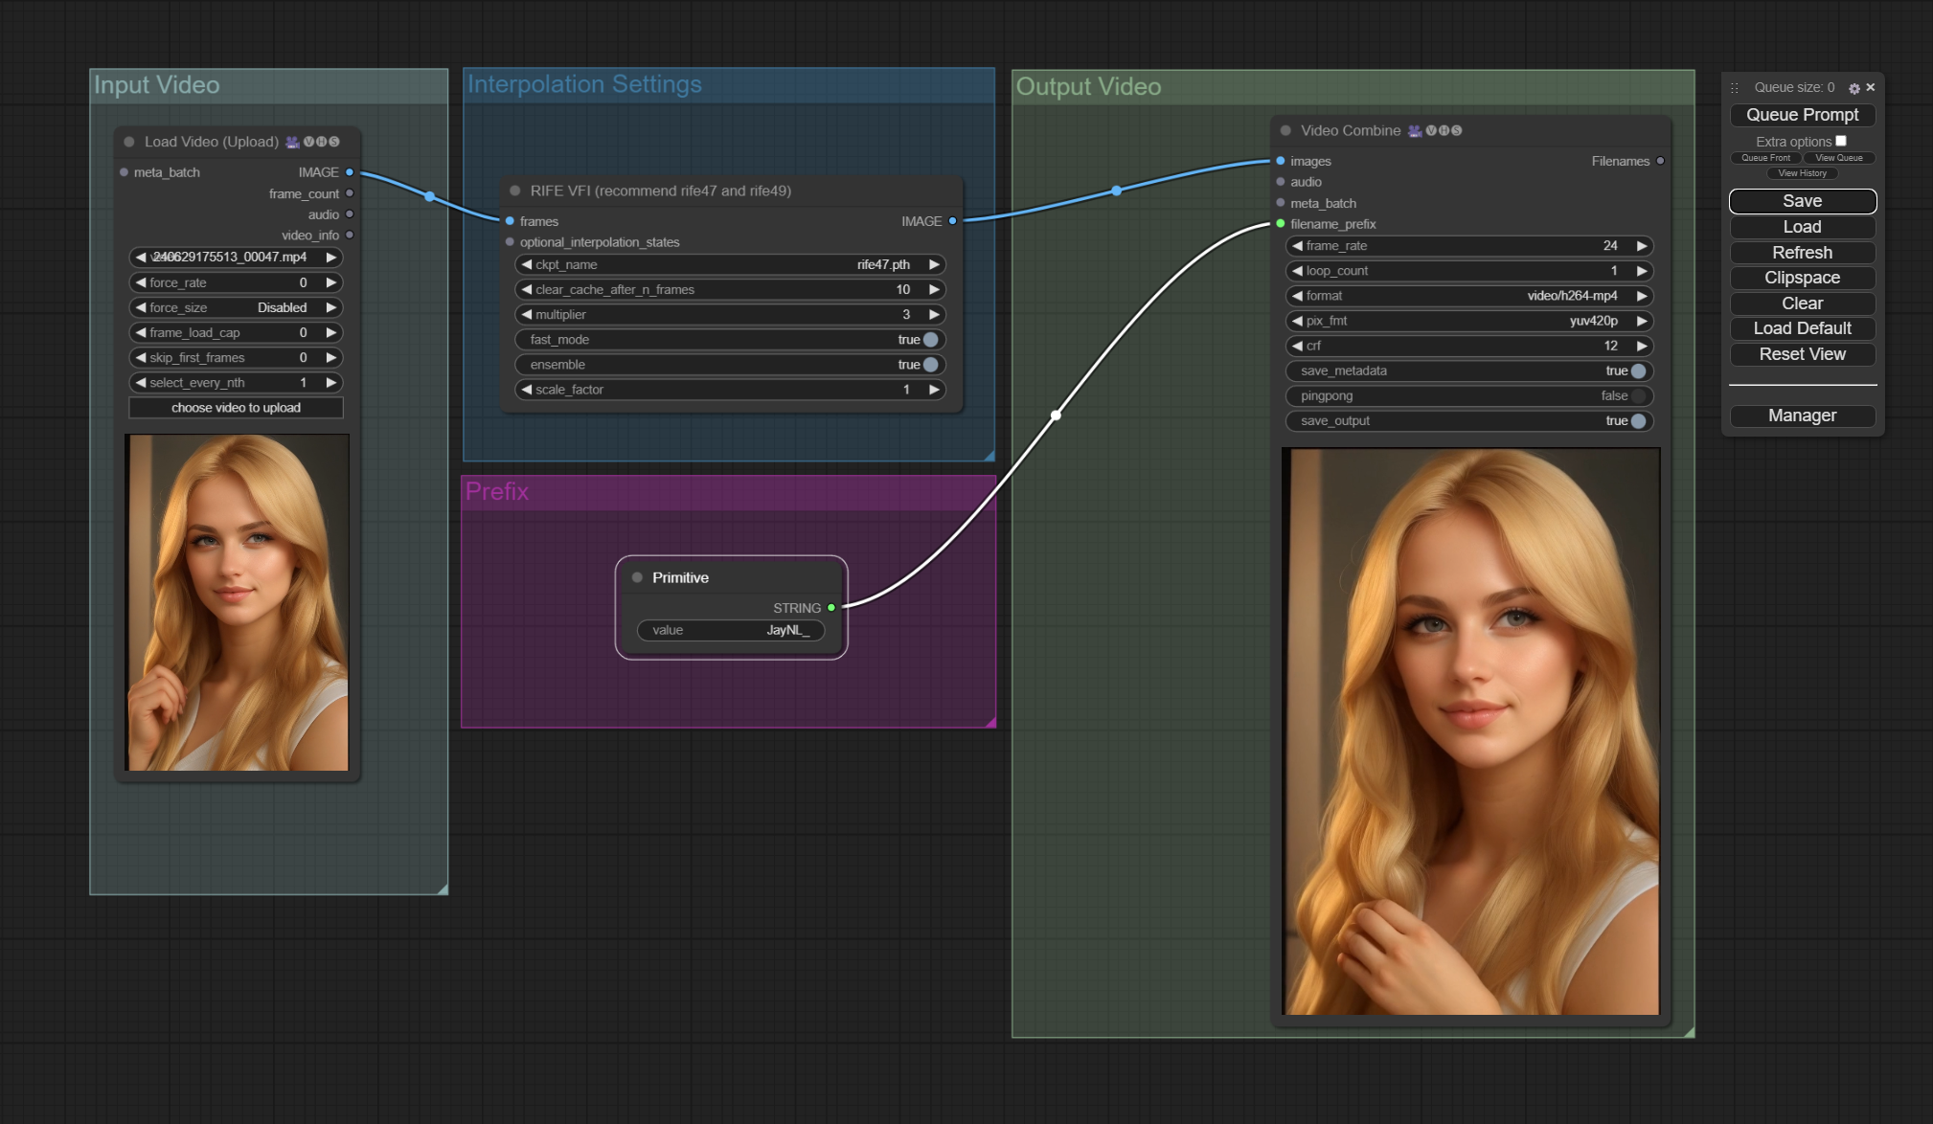Click the Filenames output connector

pos(1660,161)
